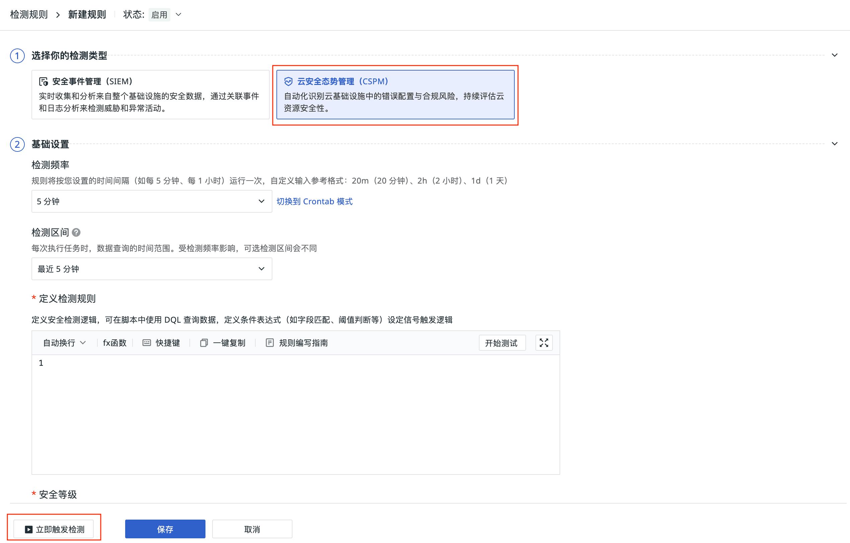850x543 pixels.
Task: Select the 云安全态势管理 (CSPM) detection type
Action: point(395,95)
